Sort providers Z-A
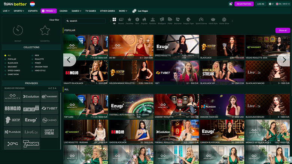This screenshot has width=292, height=164. 54,88
